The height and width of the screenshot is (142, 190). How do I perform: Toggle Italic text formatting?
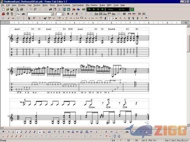click(73, 14)
